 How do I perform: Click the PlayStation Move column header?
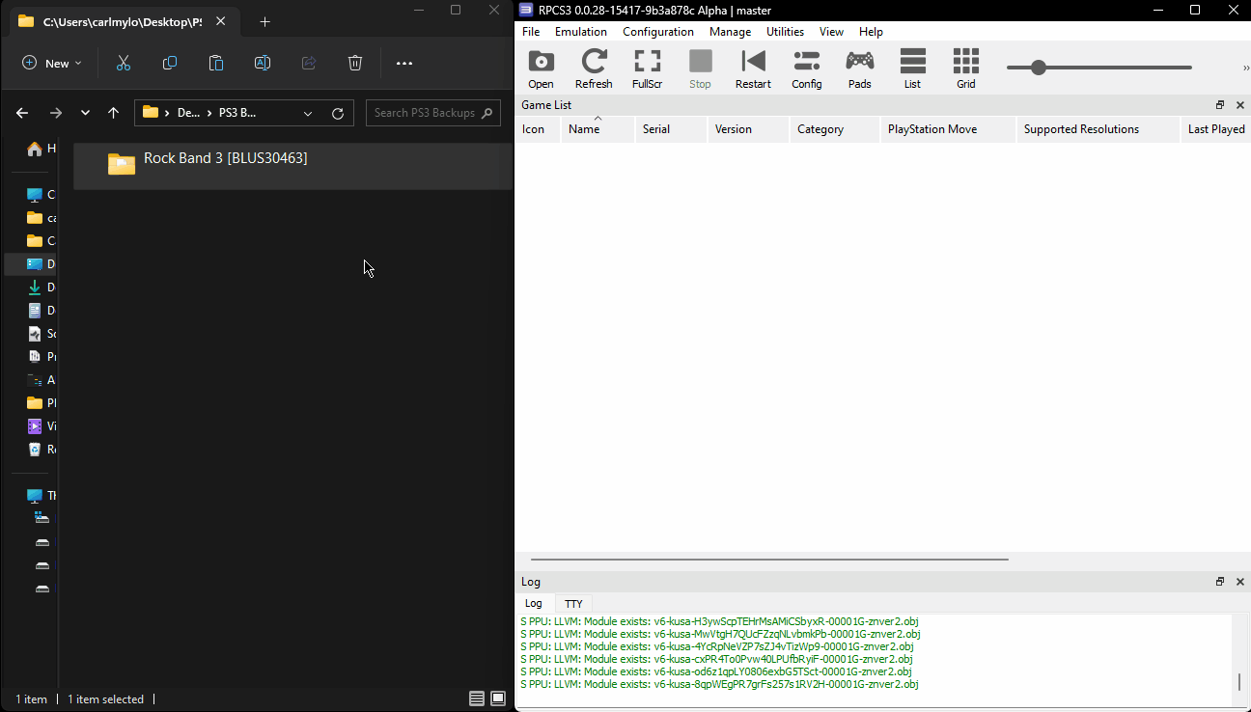pos(949,129)
